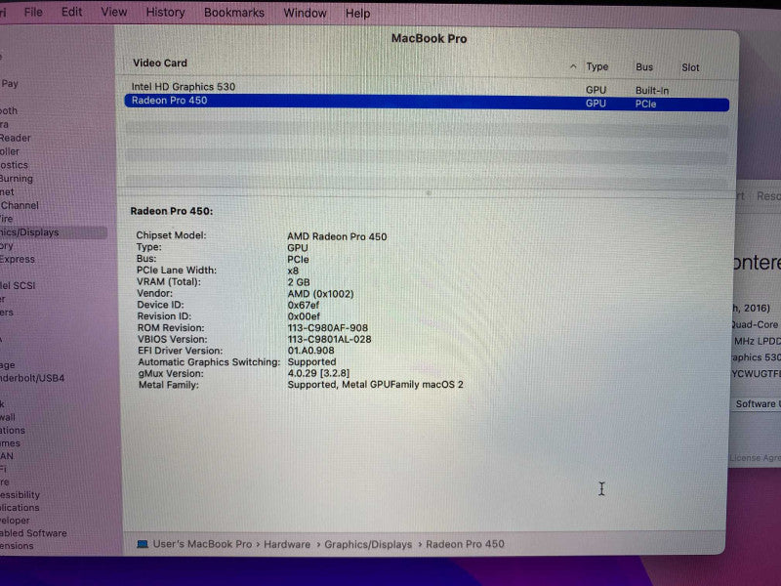781x586 pixels.
Task: Open the Edit menu
Action: tap(71, 12)
